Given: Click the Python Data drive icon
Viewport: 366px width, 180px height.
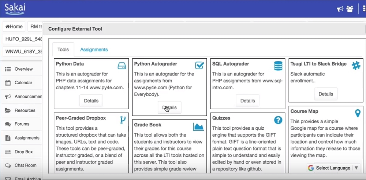Looking at the screenshot, I should [x=122, y=66].
